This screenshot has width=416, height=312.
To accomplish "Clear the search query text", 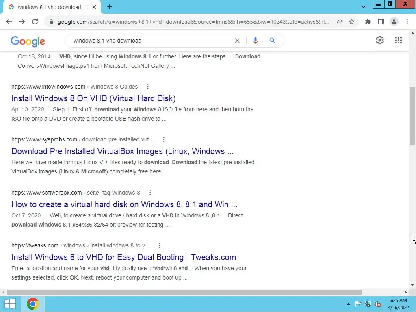I will pyautogui.click(x=237, y=41).
